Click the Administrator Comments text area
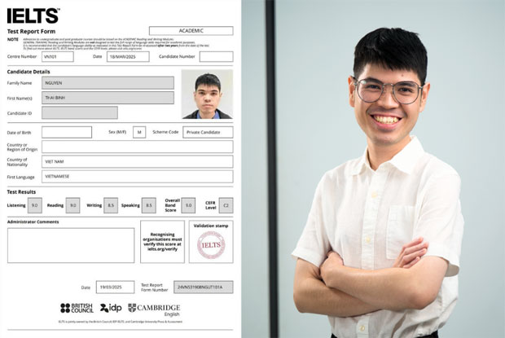 coord(71,245)
